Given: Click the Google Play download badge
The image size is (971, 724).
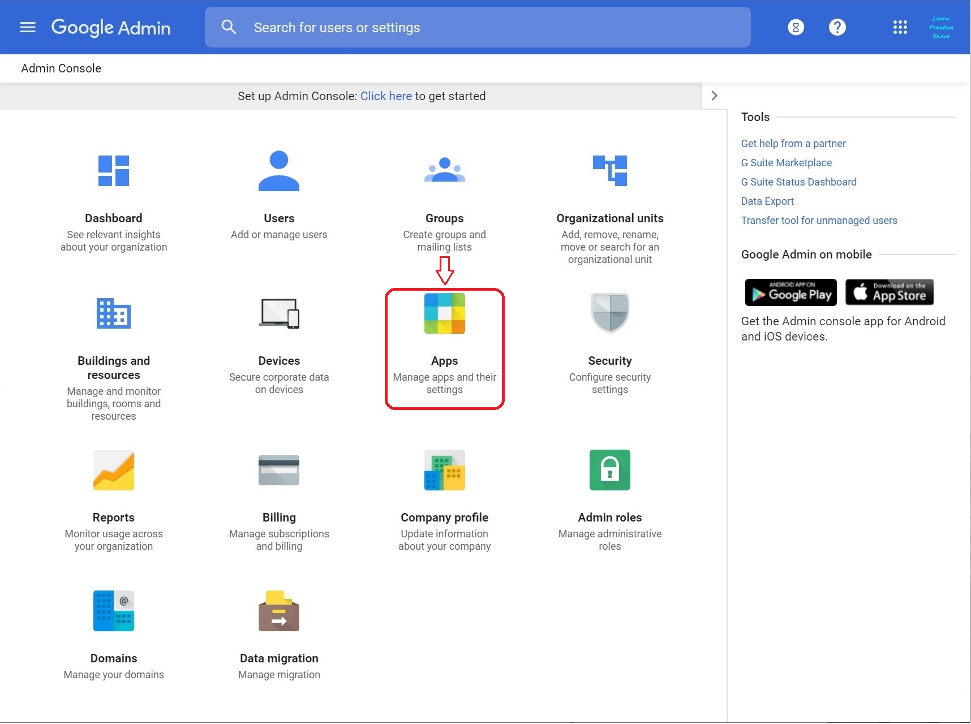Looking at the screenshot, I should [x=790, y=292].
